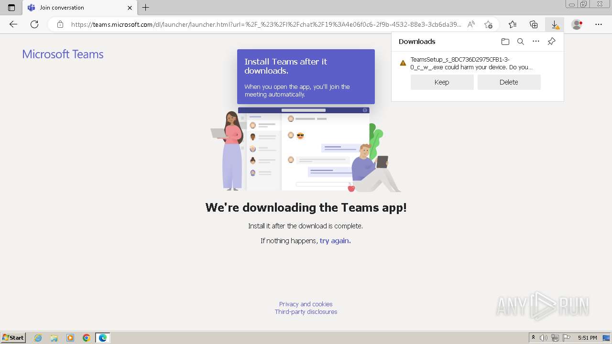Open File Explorer from taskbar
612x344 pixels.
pyautogui.click(x=54, y=338)
